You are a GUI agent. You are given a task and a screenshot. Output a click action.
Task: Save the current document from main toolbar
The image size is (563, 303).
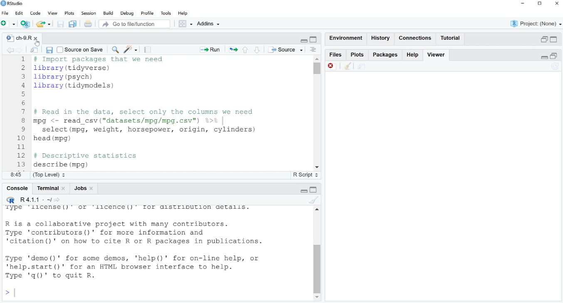[61, 25]
